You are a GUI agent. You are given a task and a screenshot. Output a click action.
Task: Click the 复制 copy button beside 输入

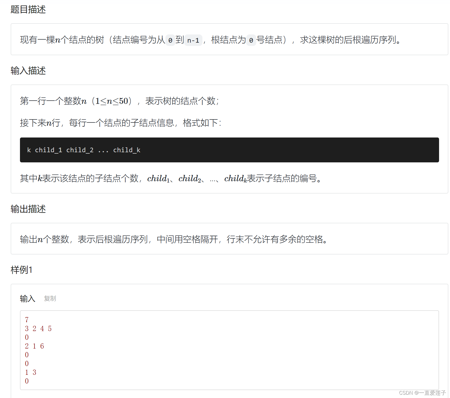point(50,298)
